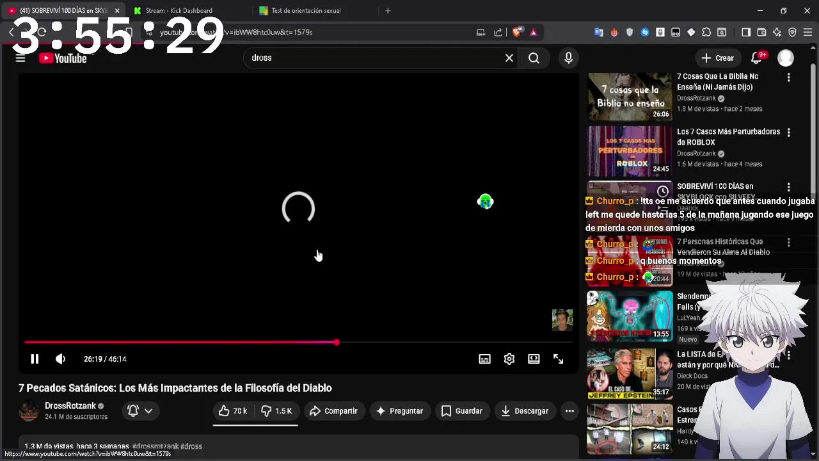Click the Brave Shields lion icon
This screenshot has height=461, width=819.
[x=518, y=32]
